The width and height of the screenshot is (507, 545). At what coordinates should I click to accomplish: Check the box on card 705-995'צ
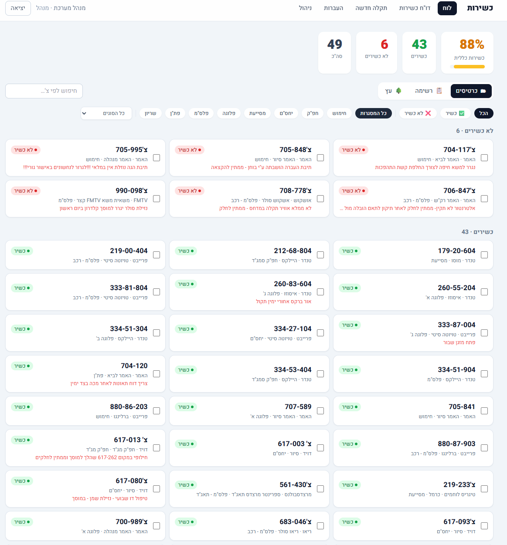point(157,158)
